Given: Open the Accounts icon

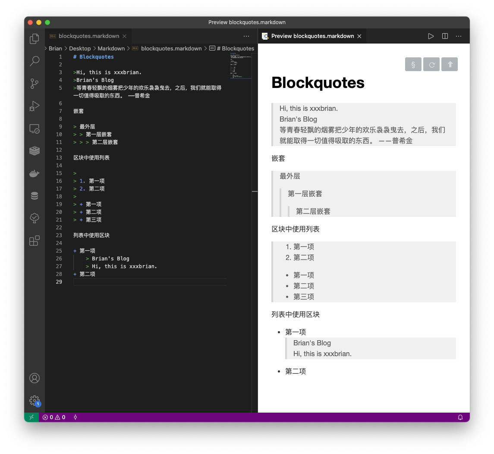Looking at the screenshot, I should [x=35, y=378].
